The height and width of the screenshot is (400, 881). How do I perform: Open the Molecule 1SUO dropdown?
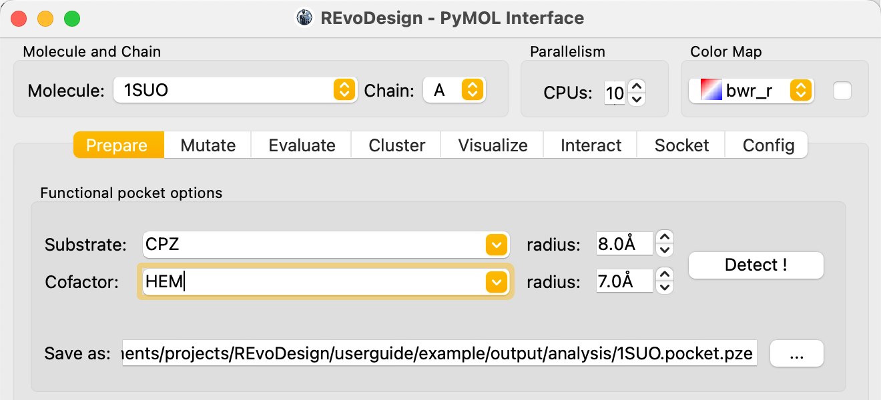pyautogui.click(x=234, y=90)
